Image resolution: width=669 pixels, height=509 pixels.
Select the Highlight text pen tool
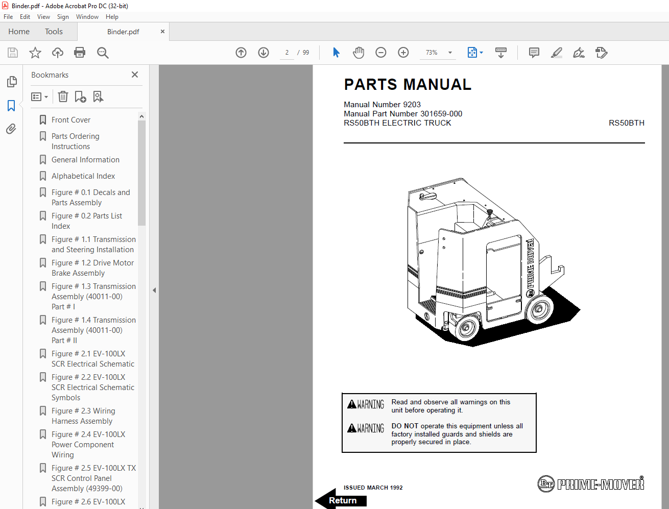[557, 53]
